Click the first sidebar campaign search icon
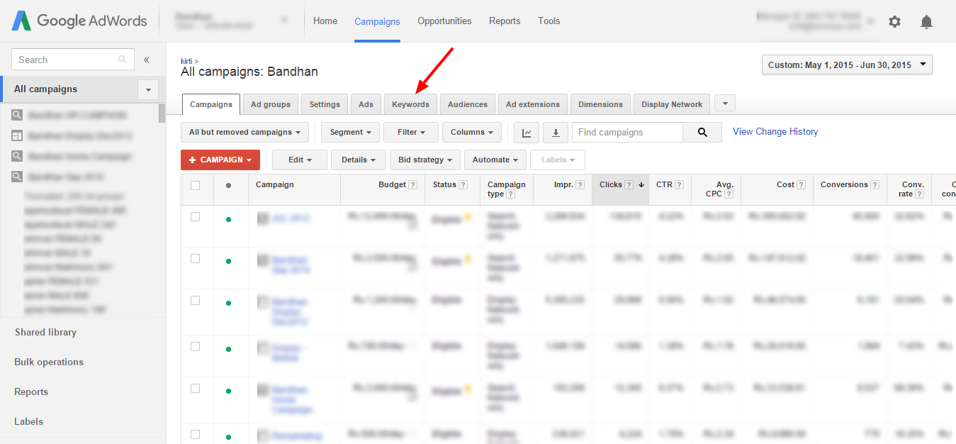 click(x=17, y=115)
